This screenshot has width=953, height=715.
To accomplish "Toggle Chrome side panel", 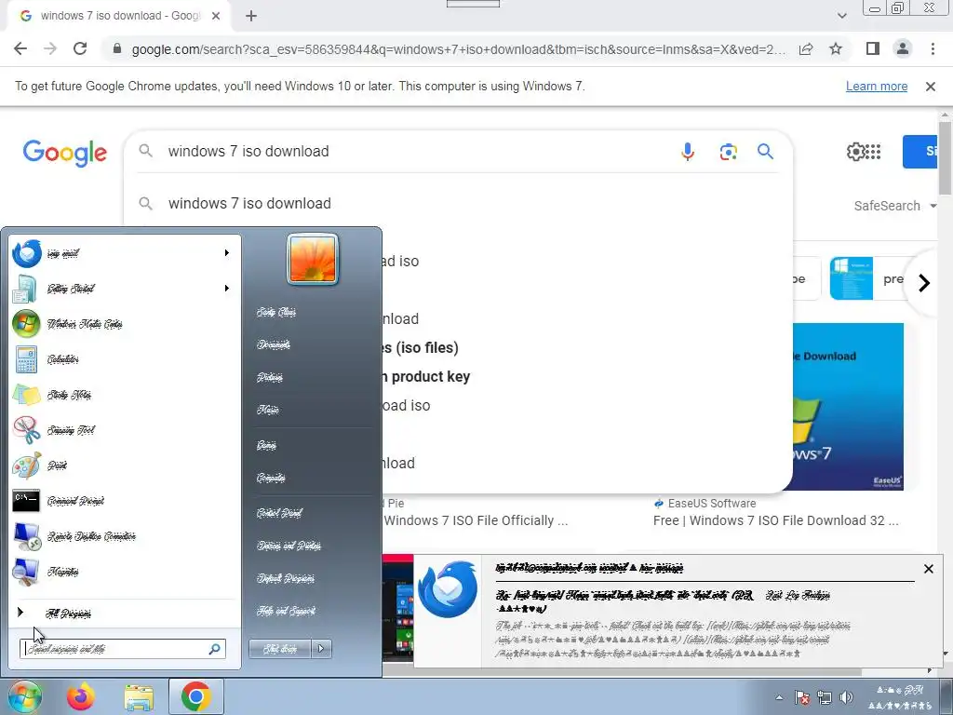I will (873, 48).
